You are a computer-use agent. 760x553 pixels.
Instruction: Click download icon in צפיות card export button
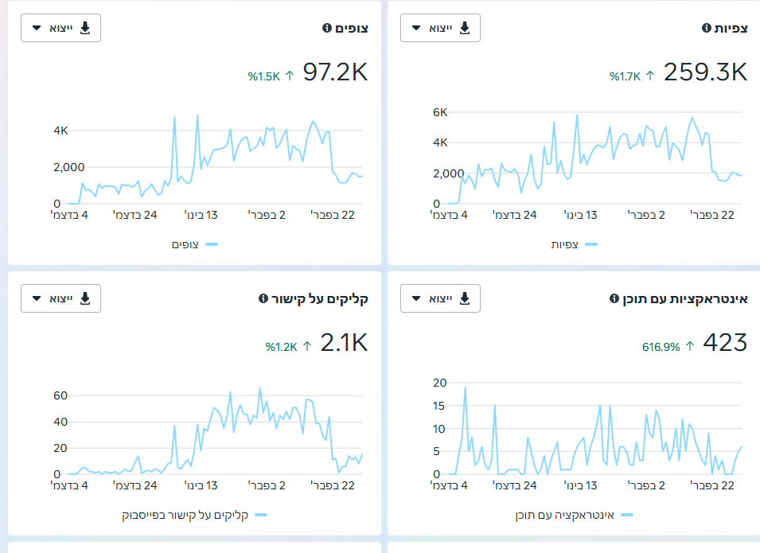click(x=465, y=29)
